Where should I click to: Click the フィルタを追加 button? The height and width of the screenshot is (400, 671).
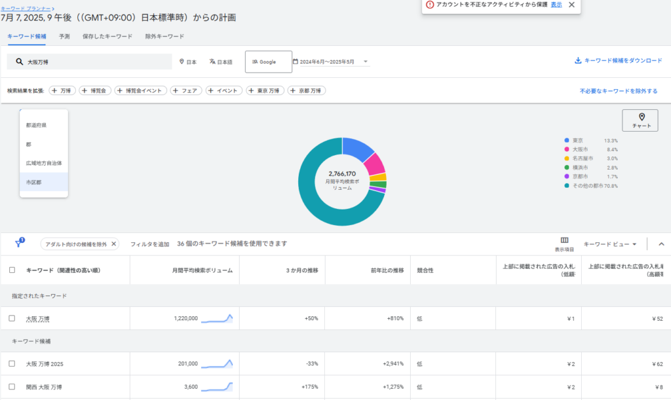[149, 244]
